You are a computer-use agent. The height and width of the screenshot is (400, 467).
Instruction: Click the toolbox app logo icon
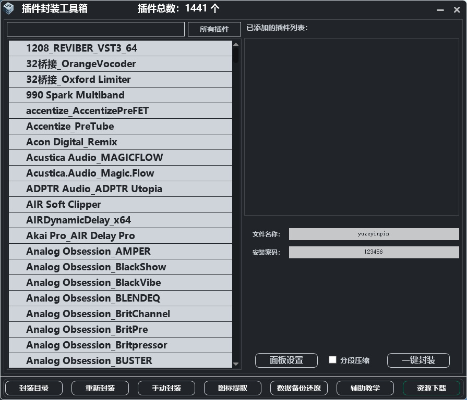click(x=9, y=8)
